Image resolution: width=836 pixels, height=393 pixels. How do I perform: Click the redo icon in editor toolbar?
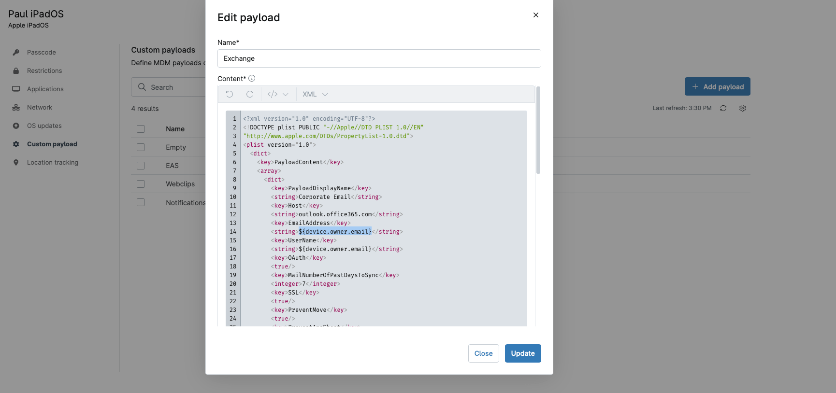tap(250, 94)
